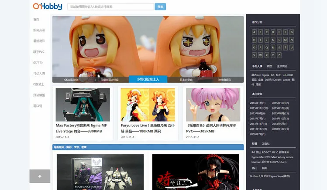Viewport: 327px width, 190px height.
Task: Open the Kurumi red dress figure thumbnail
Action: pos(196,172)
